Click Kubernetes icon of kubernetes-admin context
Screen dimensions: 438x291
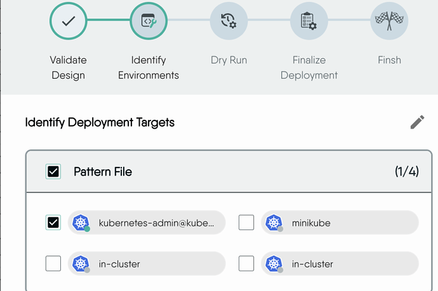click(x=81, y=223)
